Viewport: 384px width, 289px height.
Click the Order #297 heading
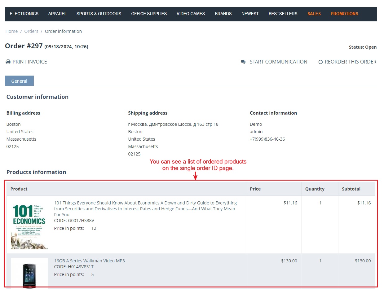point(24,46)
